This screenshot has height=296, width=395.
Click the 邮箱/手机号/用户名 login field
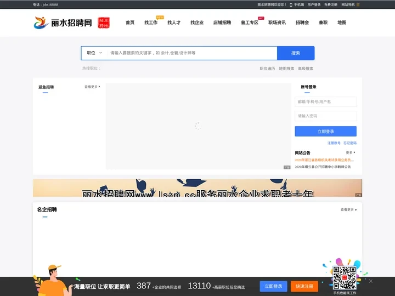[325, 102]
